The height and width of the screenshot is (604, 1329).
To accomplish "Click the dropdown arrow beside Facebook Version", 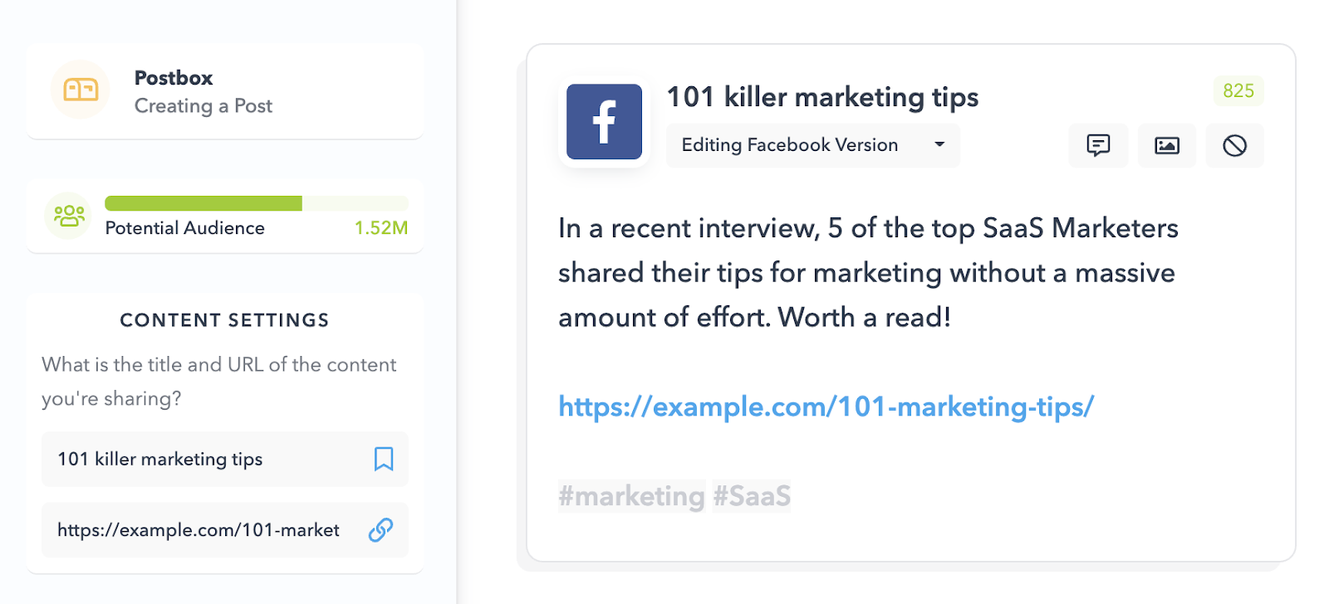I will point(939,144).
